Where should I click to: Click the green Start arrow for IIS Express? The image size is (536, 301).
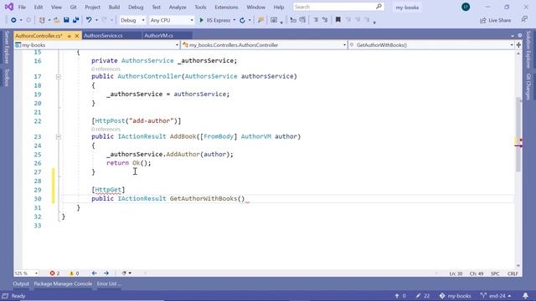click(201, 20)
